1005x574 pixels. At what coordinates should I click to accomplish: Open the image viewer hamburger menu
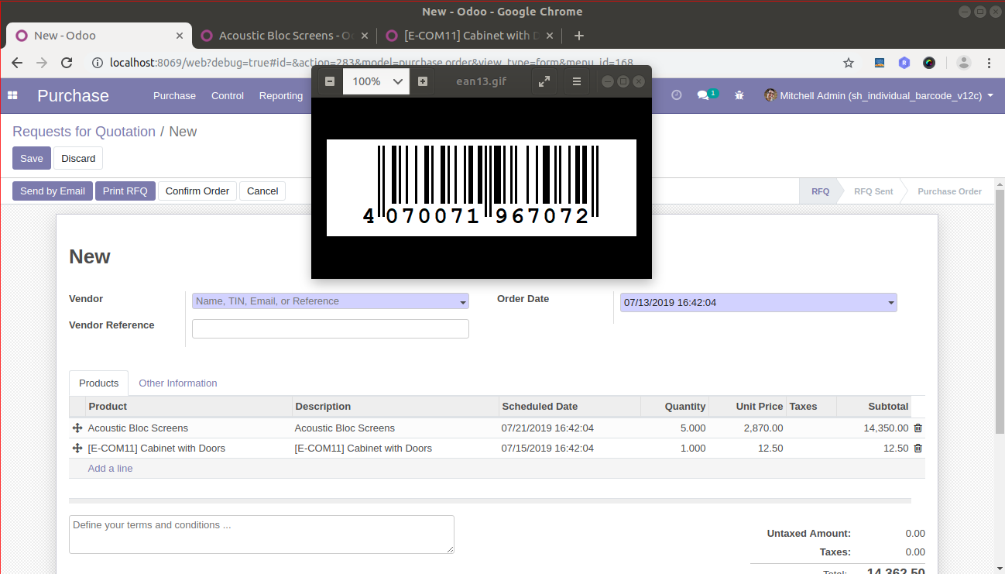(577, 81)
